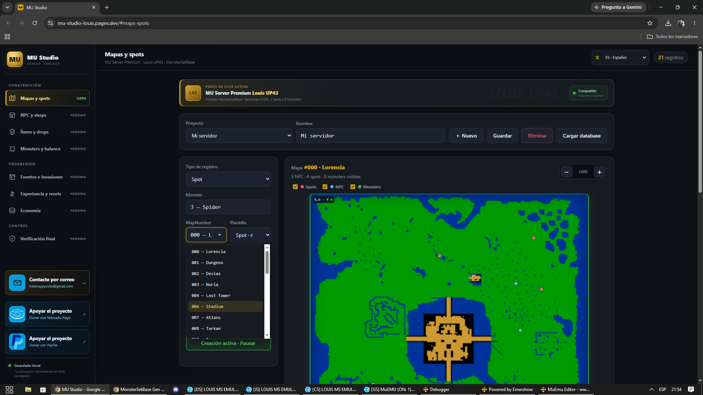
Task: Zoom out the map with minus button
Action: point(566,172)
